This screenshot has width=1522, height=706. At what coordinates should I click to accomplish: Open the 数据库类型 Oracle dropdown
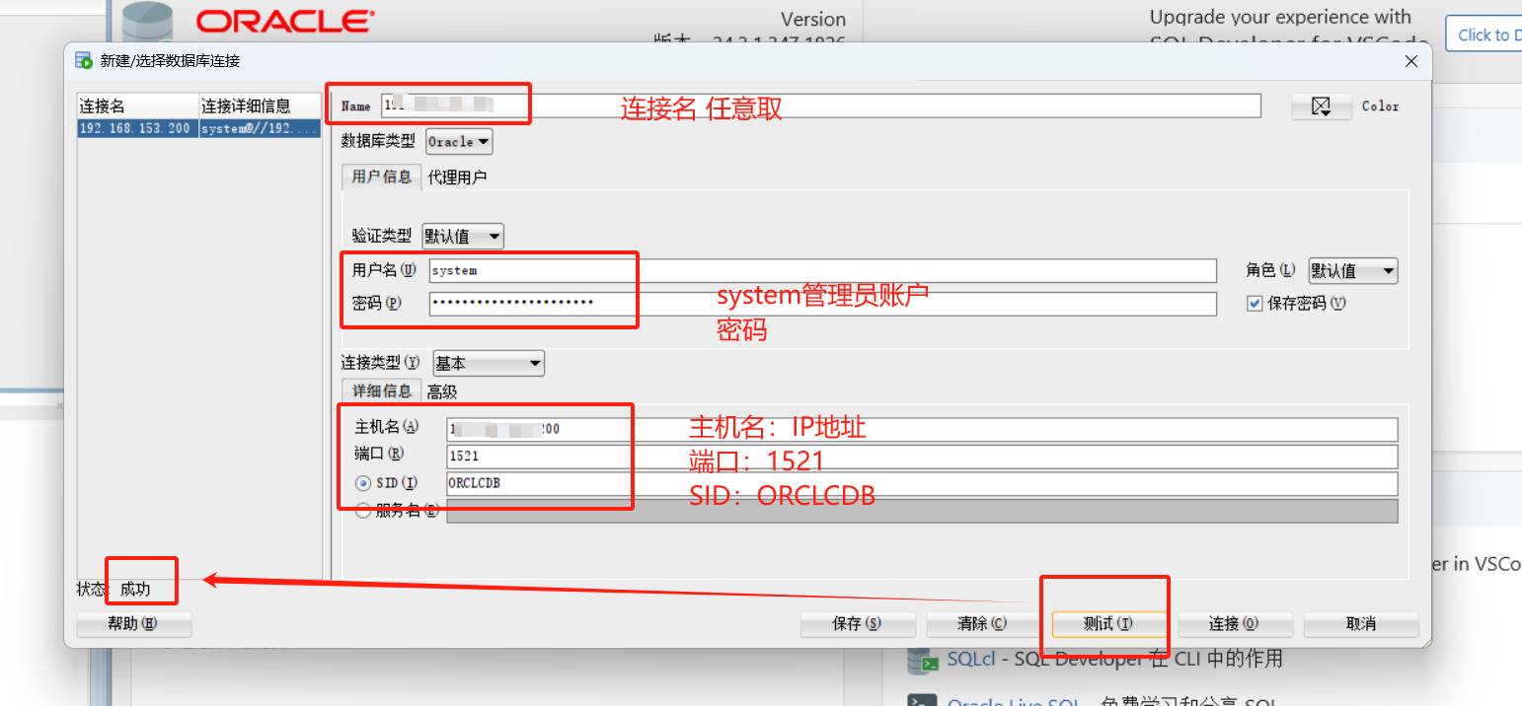[459, 142]
